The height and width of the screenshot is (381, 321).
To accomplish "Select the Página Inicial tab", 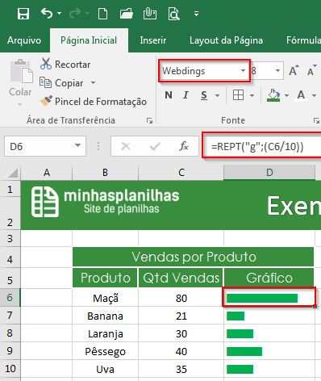I will click(x=89, y=40).
